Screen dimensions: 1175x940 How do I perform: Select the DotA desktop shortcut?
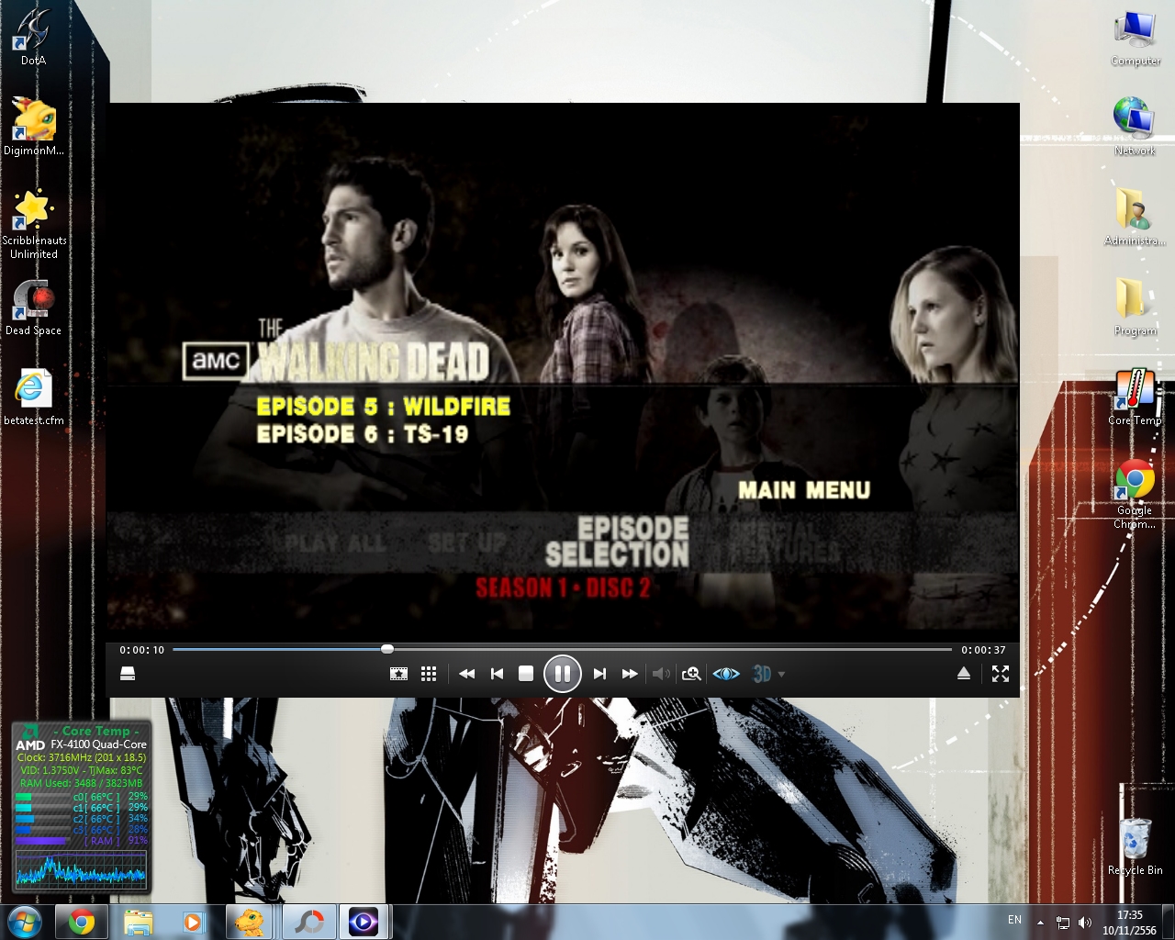[33, 38]
